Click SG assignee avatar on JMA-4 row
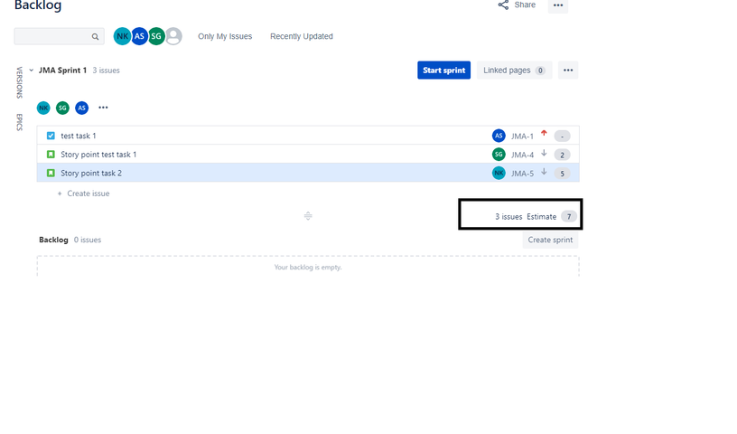Viewport: 737px width, 434px height. 499,155
